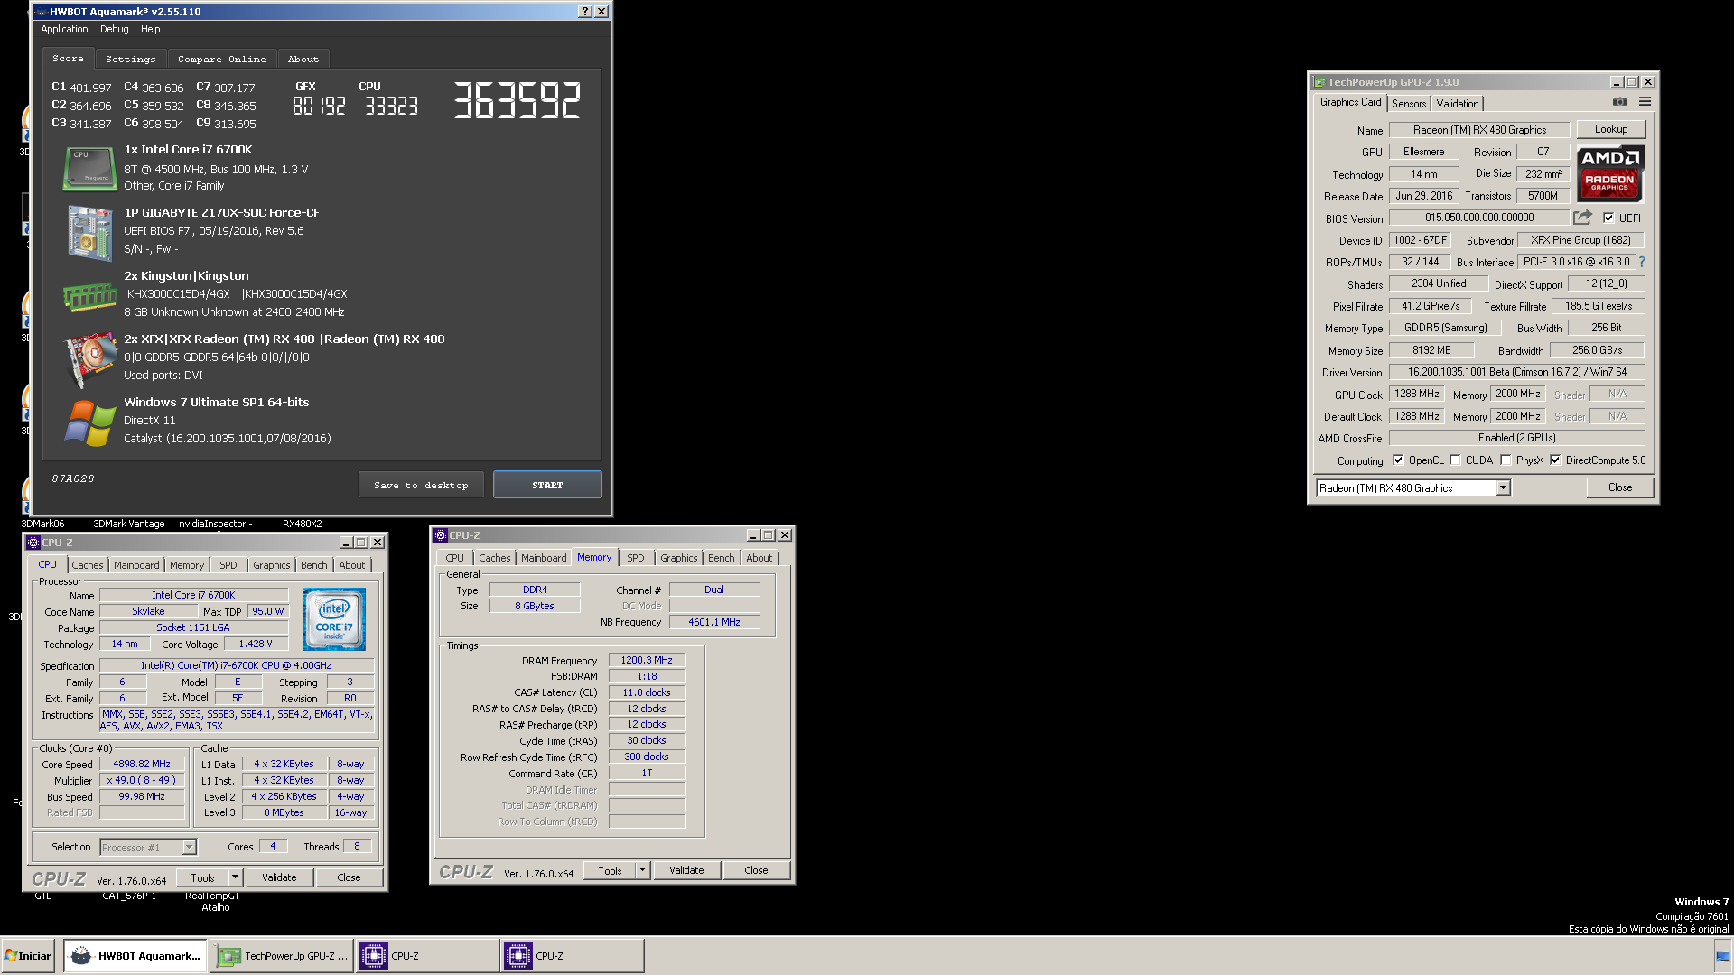The image size is (1734, 975).
Task: Expand Tools dropdown arrow in Memory tab window
Action: point(642,869)
